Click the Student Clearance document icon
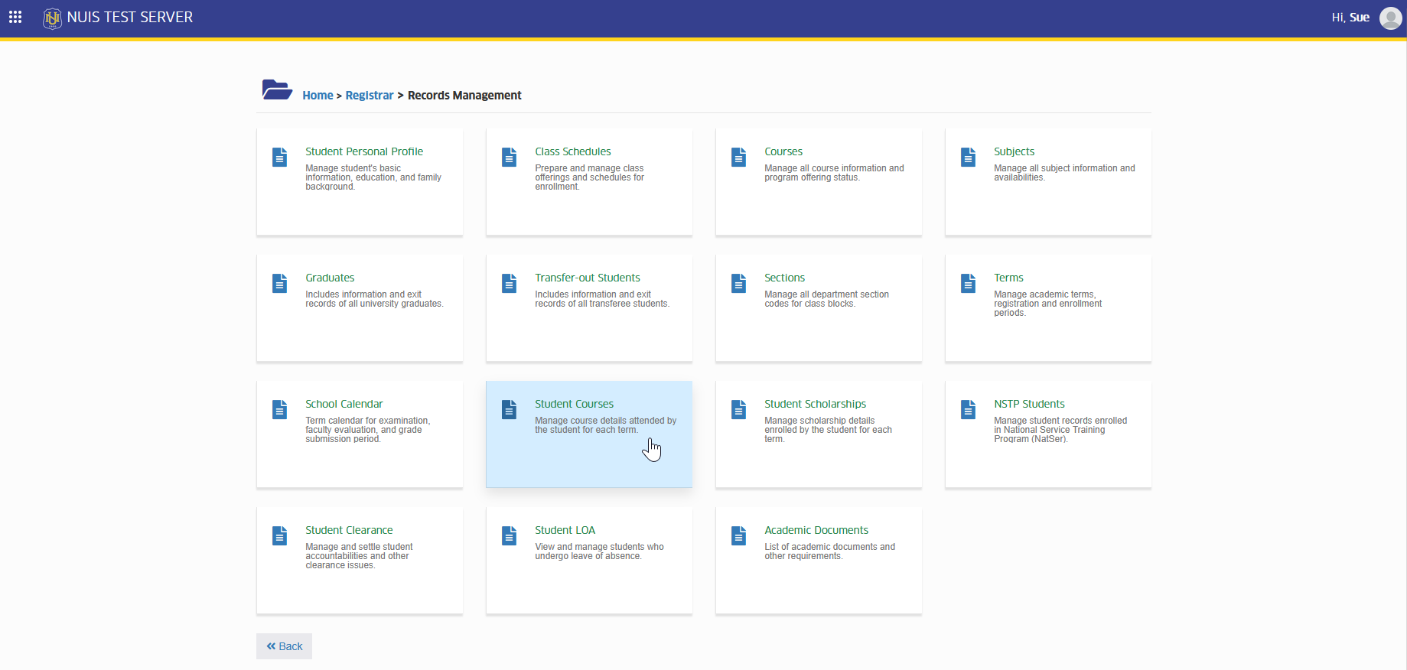The width and height of the screenshot is (1407, 670). [x=280, y=535]
